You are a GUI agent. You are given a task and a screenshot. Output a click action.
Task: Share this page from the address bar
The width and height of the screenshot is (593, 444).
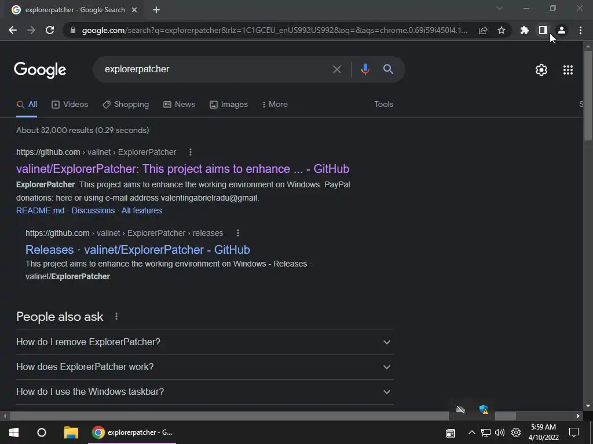[482, 30]
